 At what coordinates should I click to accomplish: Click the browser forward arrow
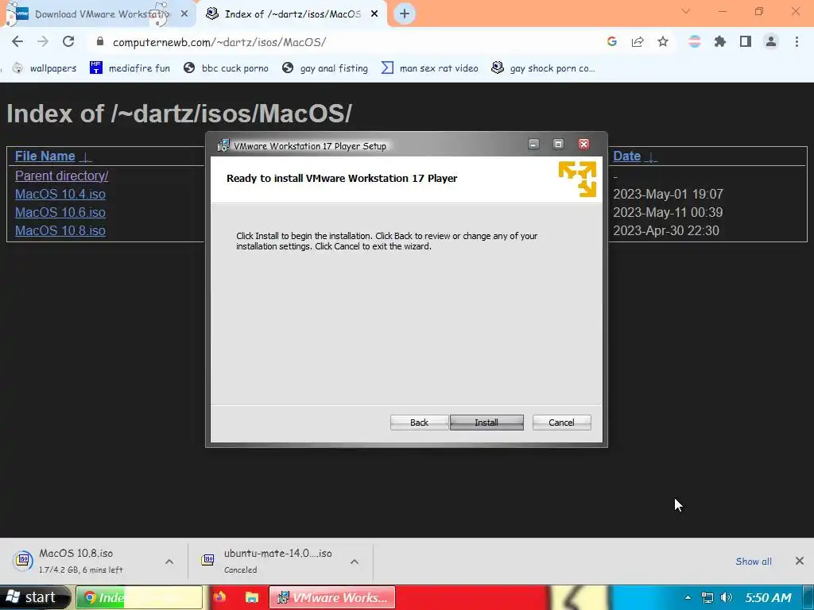(43, 41)
